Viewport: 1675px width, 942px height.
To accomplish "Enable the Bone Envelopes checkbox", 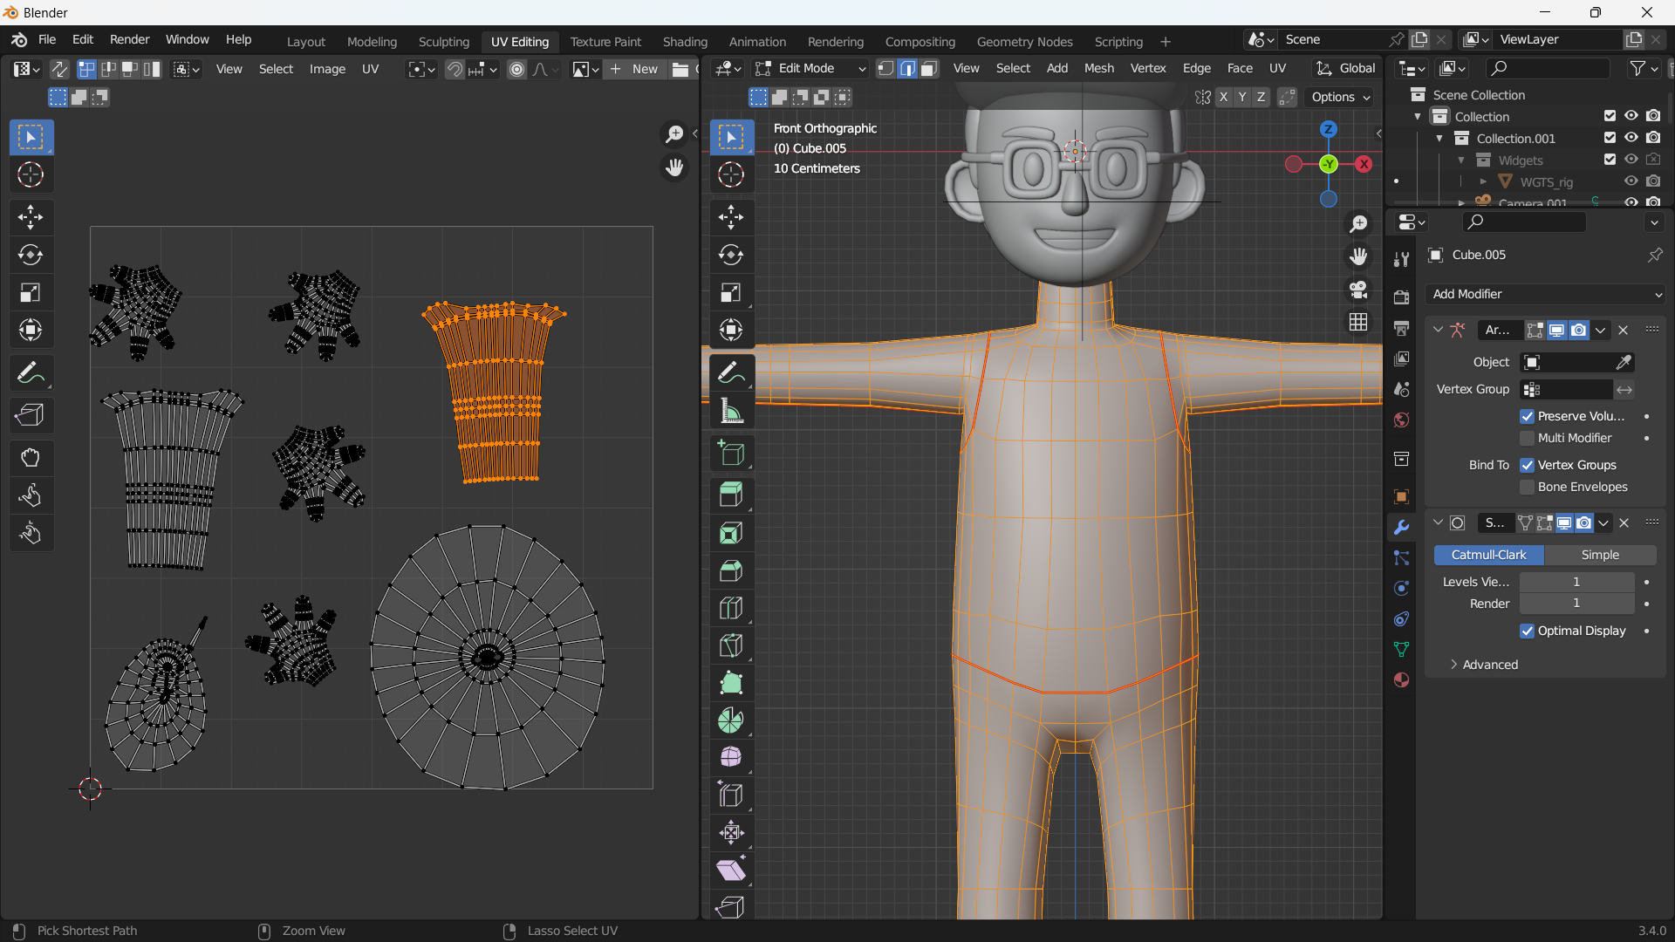I will (x=1527, y=487).
